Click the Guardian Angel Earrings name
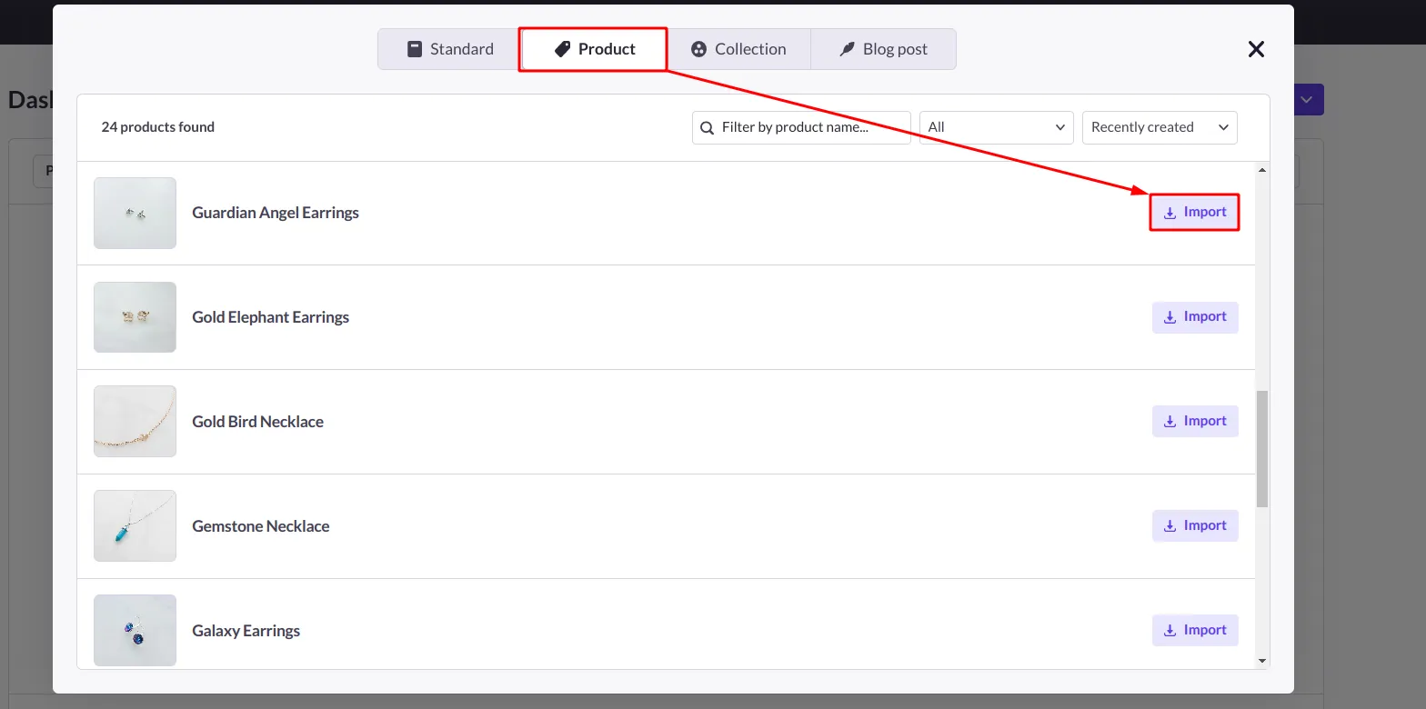1426x709 pixels. 276,213
